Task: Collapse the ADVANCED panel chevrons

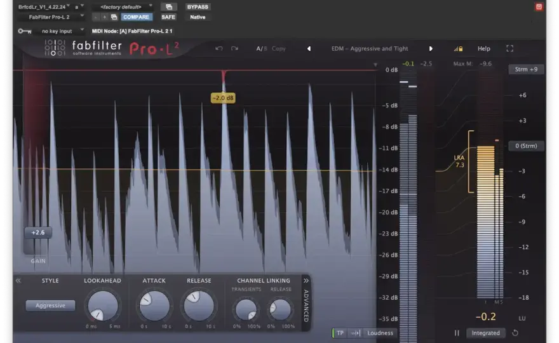Action: (306, 281)
